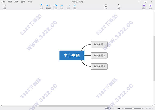155x110 pixels.
Task: Select the Relationship (联系) tool
Action: tap(55, 7)
